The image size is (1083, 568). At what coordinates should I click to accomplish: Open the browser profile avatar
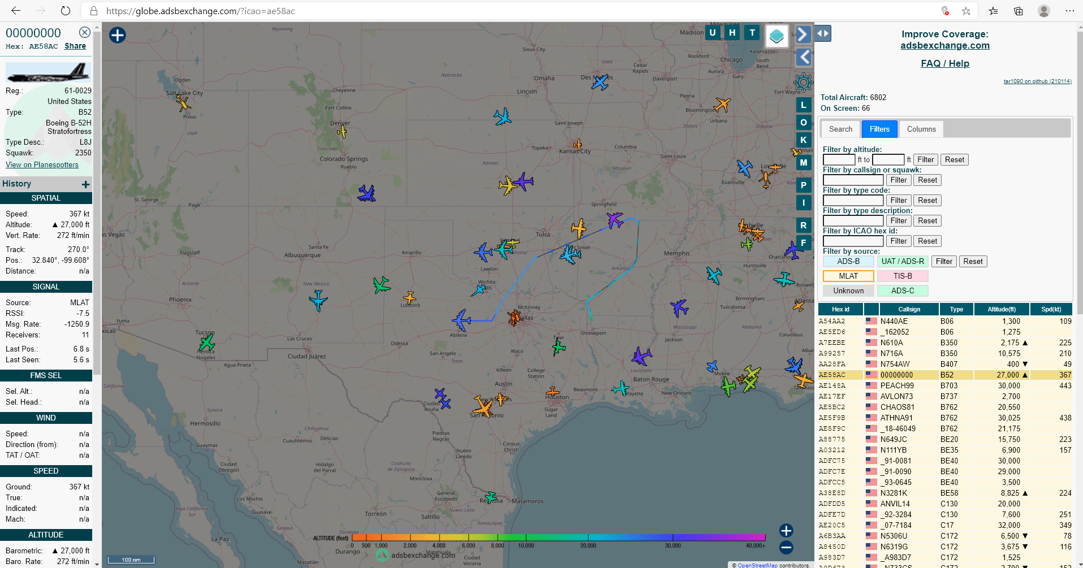1044,11
